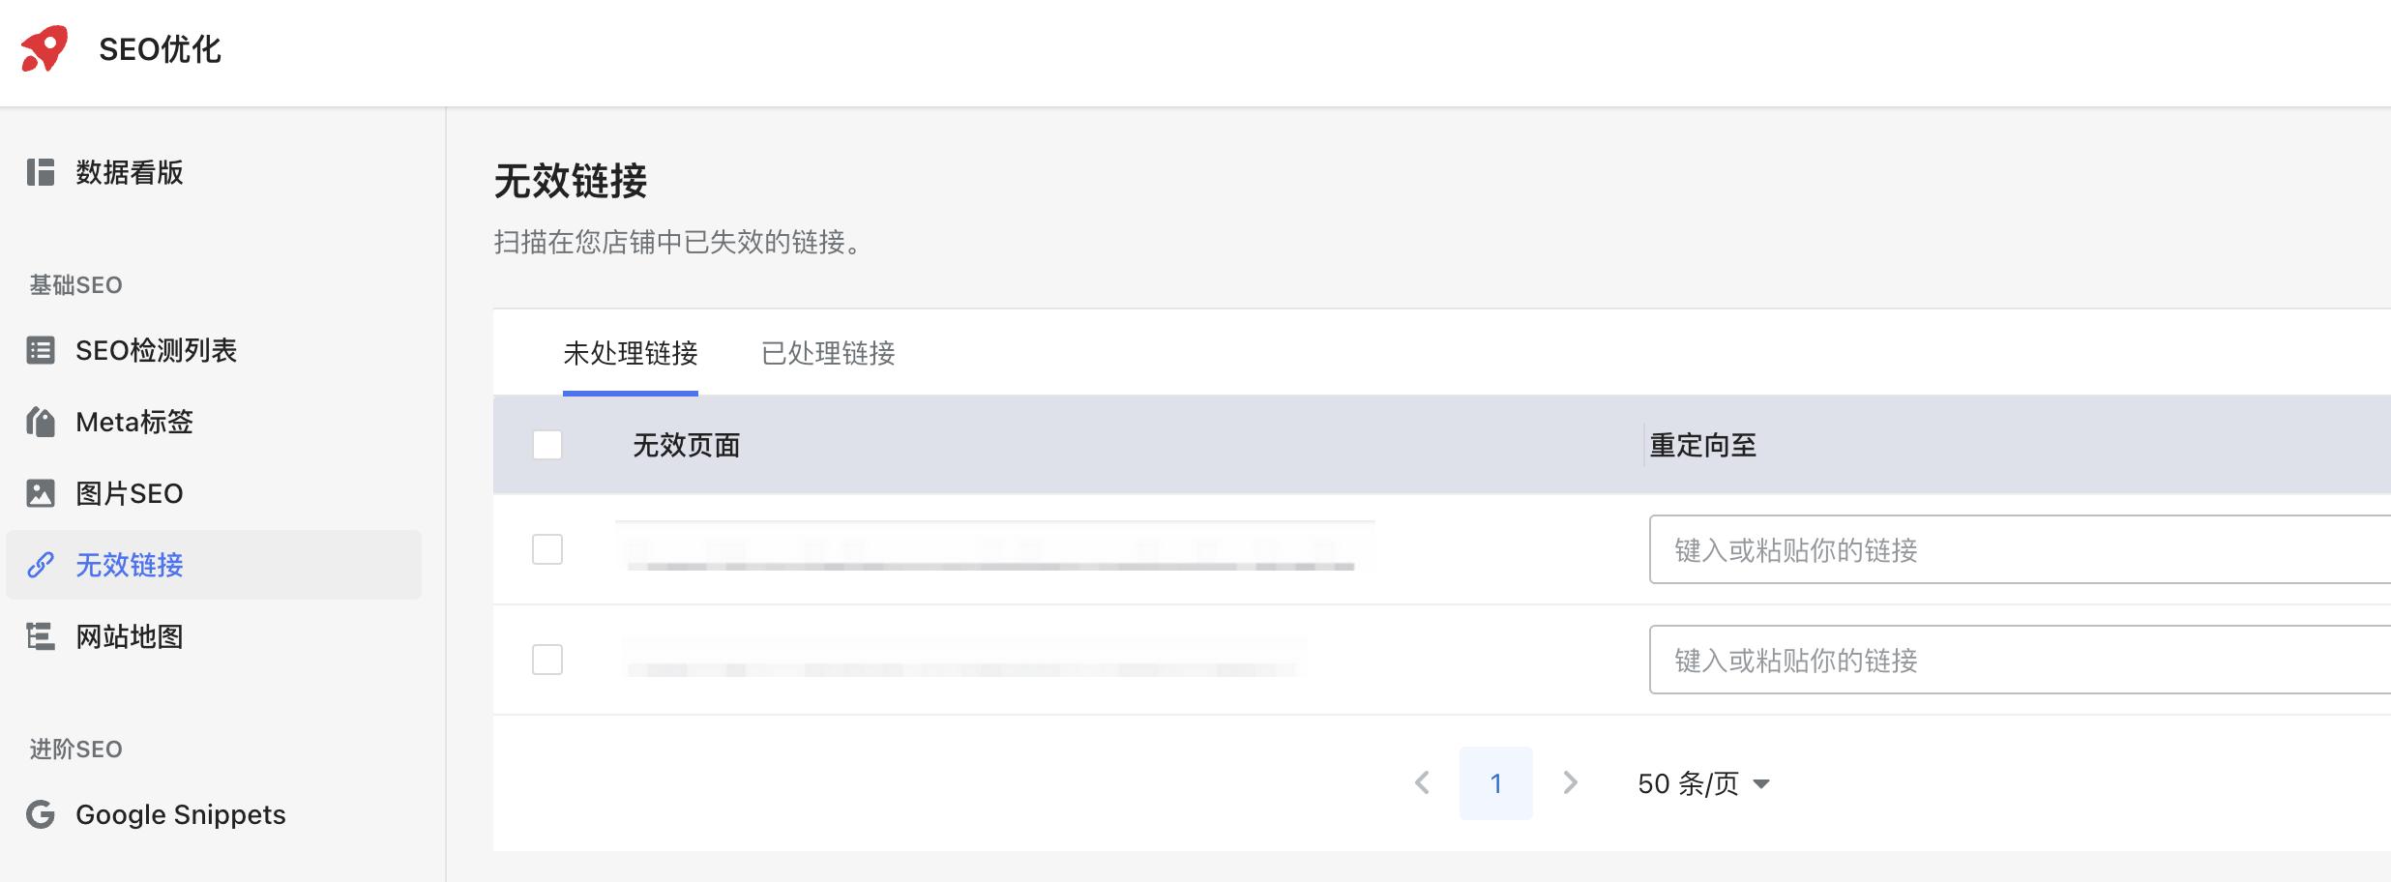Click the previous page arrow
Viewport: 2391px width, 882px height.
[x=1422, y=783]
